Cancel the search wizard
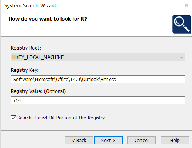This screenshot has width=192, height=148. click(141, 140)
